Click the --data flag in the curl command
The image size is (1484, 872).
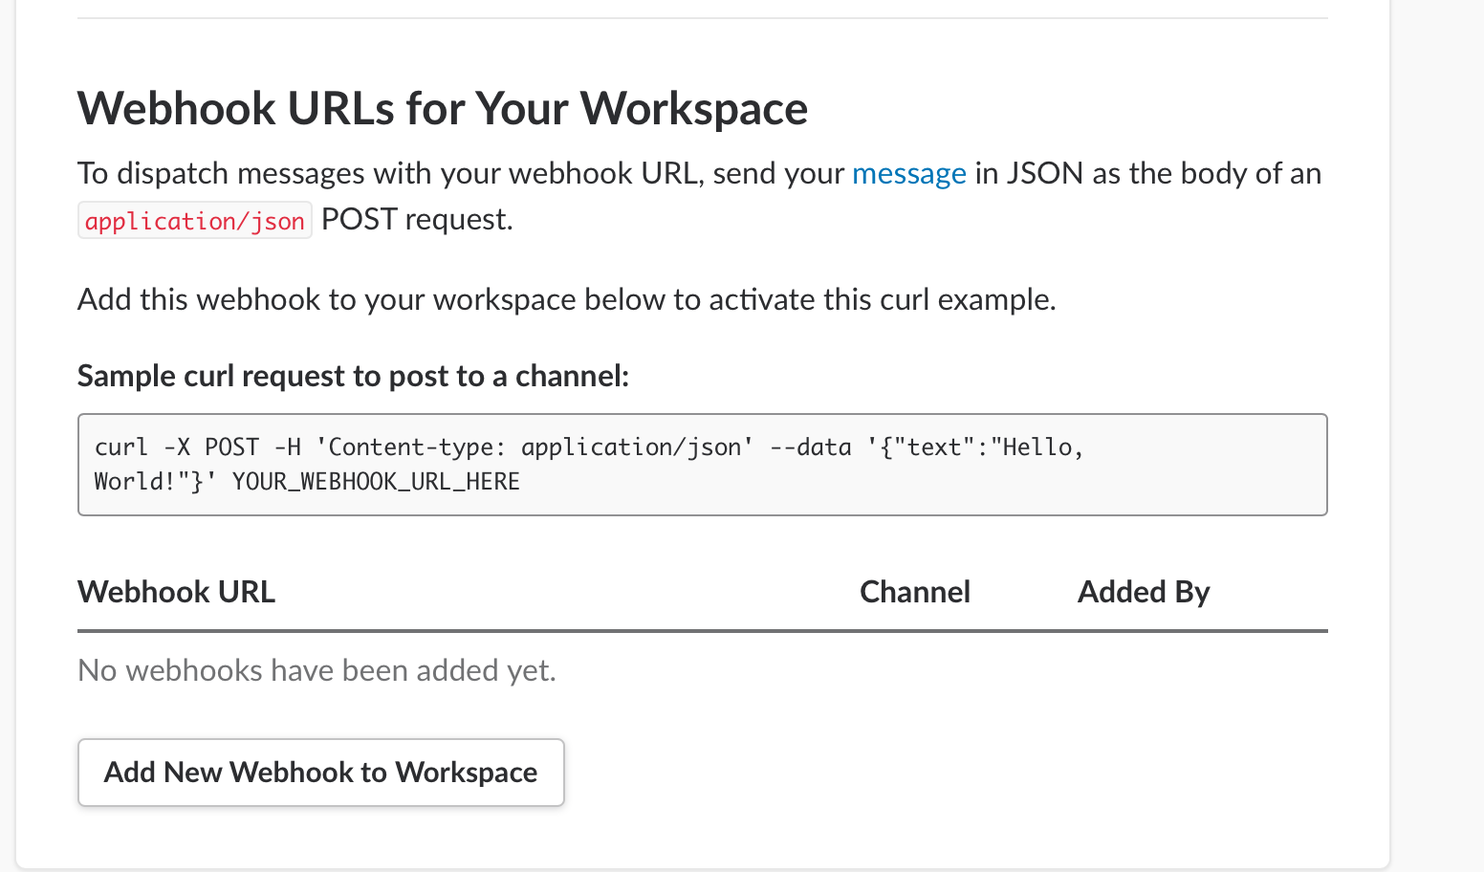[x=810, y=447]
